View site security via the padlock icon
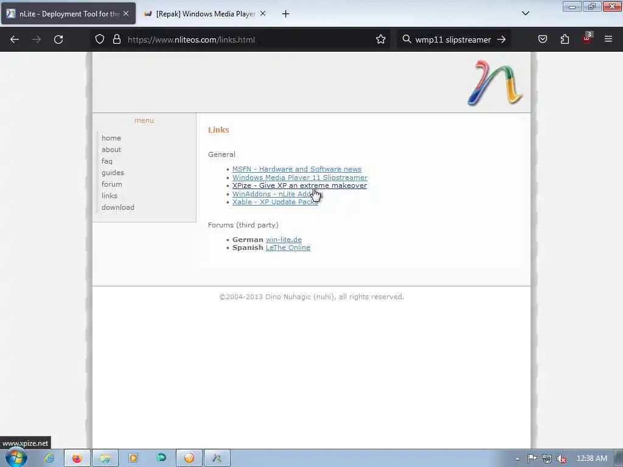 point(116,40)
